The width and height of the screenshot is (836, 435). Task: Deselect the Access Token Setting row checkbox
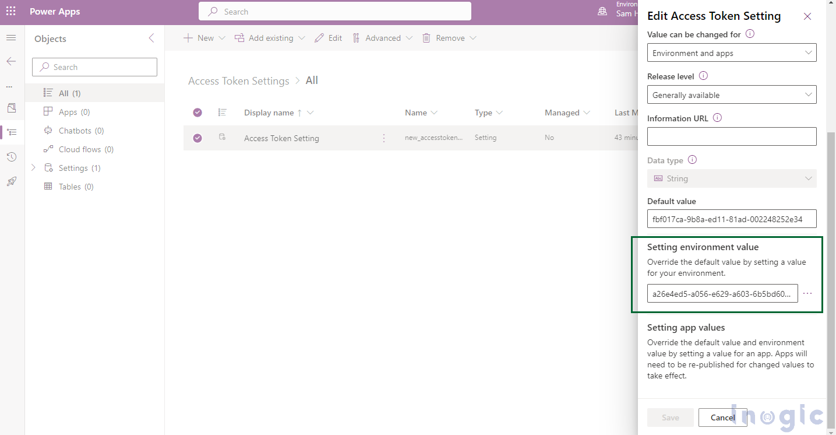point(197,138)
